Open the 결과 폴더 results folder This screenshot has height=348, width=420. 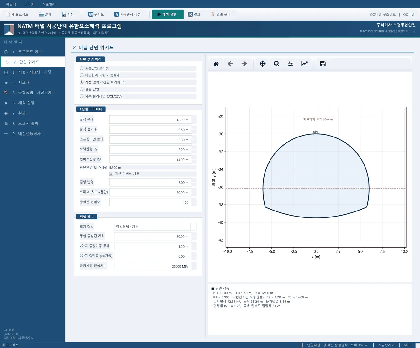coord(221,14)
